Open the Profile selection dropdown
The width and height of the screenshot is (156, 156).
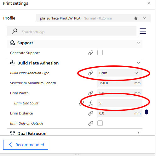pos(93,18)
